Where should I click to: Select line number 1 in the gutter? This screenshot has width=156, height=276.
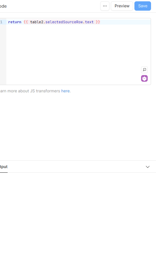[x=1, y=22]
